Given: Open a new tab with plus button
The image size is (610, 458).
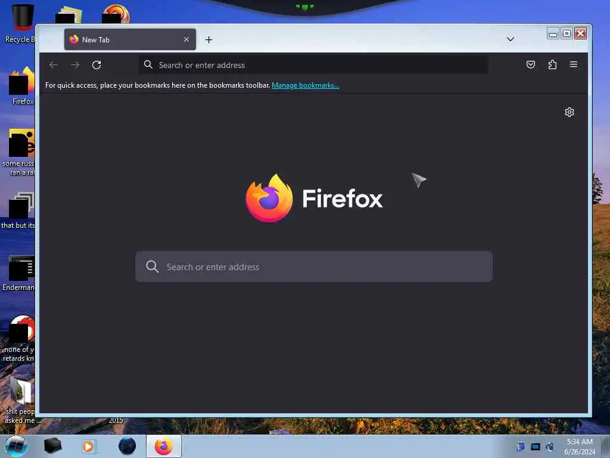Looking at the screenshot, I should click(209, 40).
